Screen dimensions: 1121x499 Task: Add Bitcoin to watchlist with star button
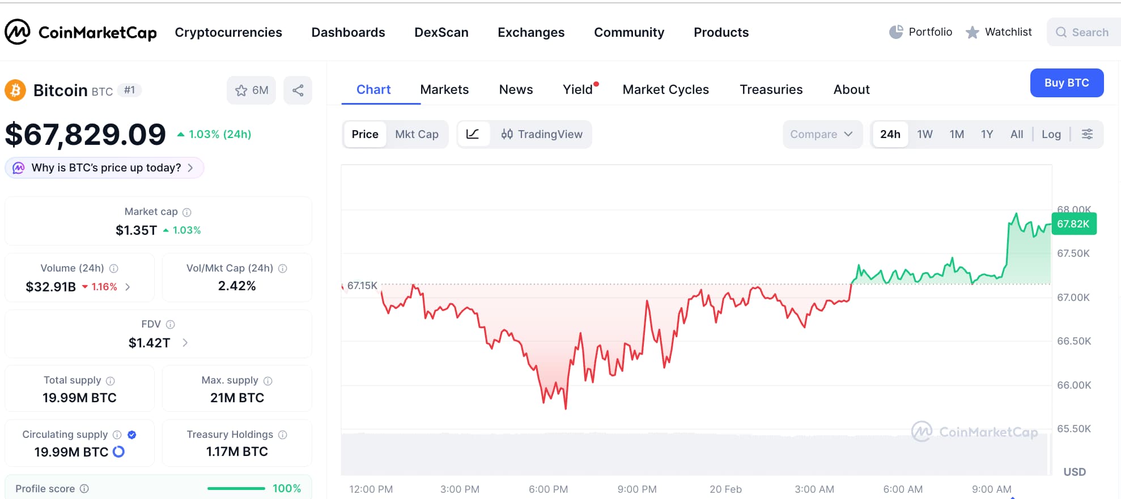(251, 91)
